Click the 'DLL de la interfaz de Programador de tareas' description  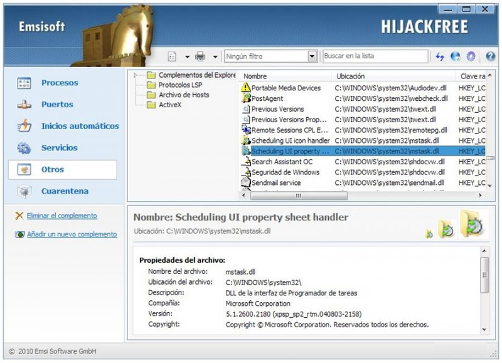tap(291, 293)
